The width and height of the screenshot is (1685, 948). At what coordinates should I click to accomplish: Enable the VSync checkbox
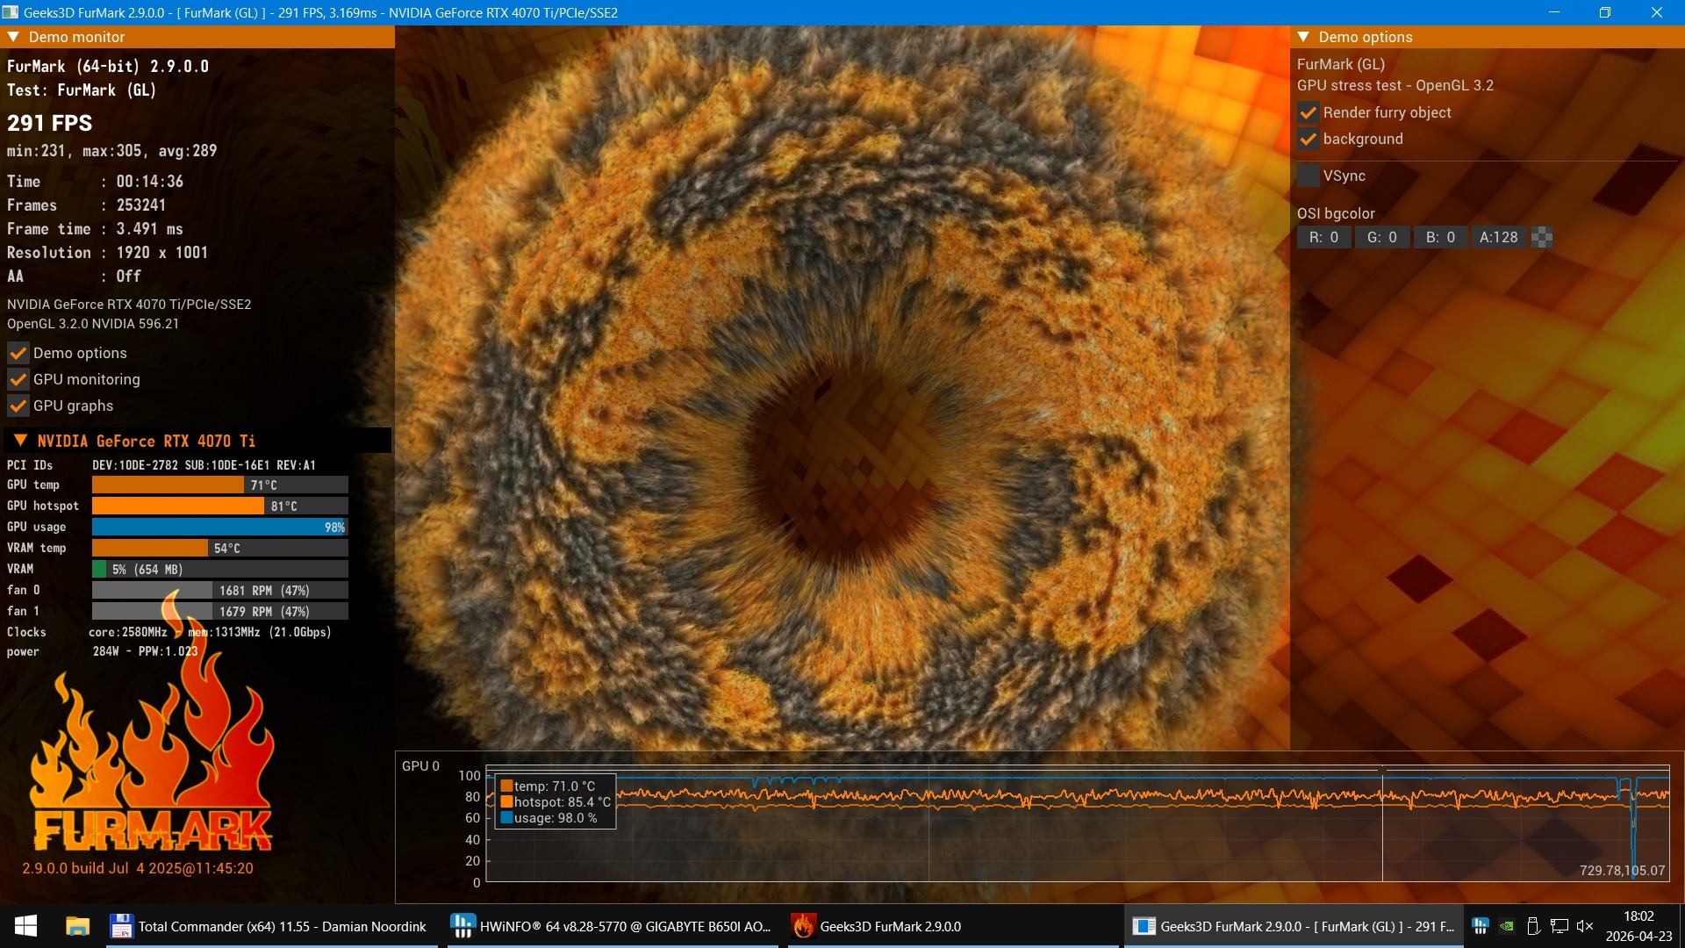pyautogui.click(x=1308, y=176)
